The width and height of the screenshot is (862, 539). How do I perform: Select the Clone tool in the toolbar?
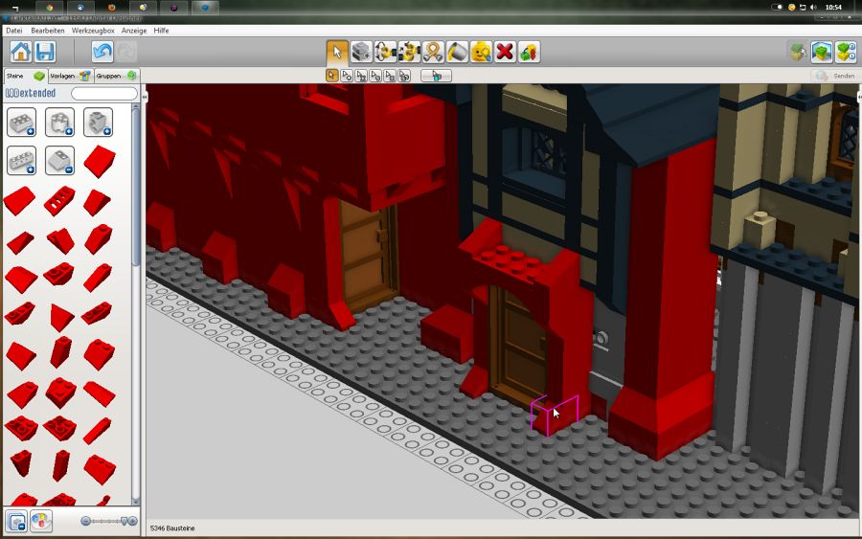[361, 52]
